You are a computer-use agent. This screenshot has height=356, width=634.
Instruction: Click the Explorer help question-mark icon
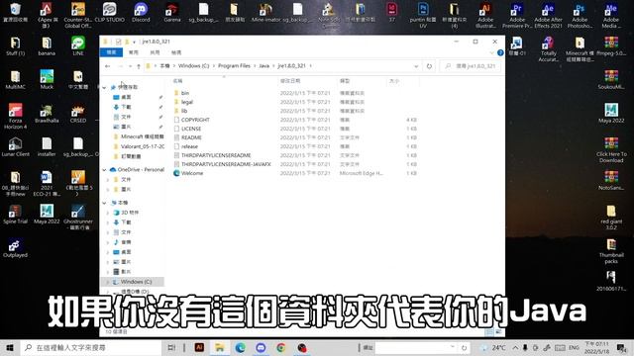[500, 52]
